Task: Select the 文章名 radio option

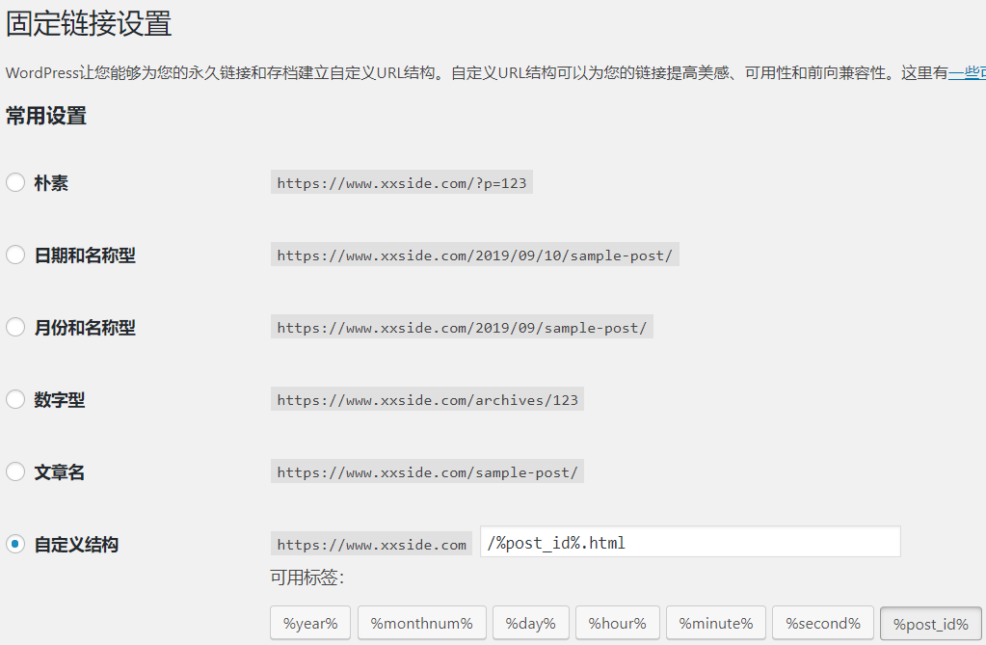Action: 15,471
